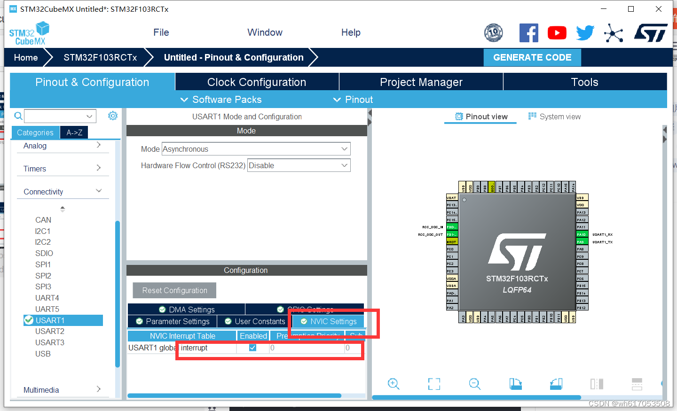Open the File menu
This screenshot has width=677, height=411.
pos(161,32)
